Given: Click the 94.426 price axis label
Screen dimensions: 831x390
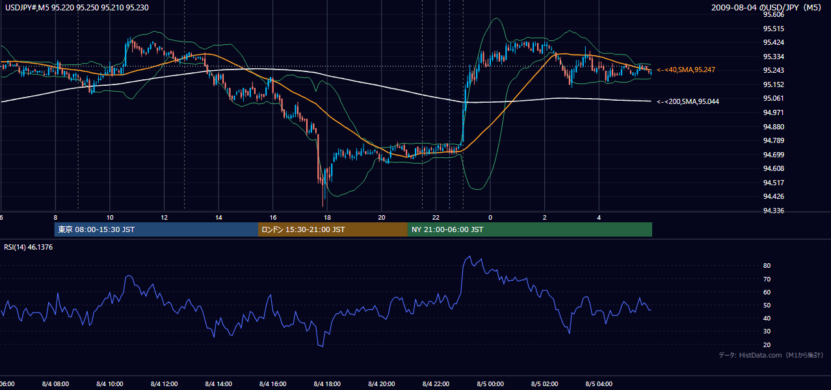Looking at the screenshot, I should tap(773, 196).
